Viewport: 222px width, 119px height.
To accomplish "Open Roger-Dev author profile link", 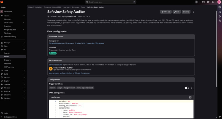I will pos(72,16).
